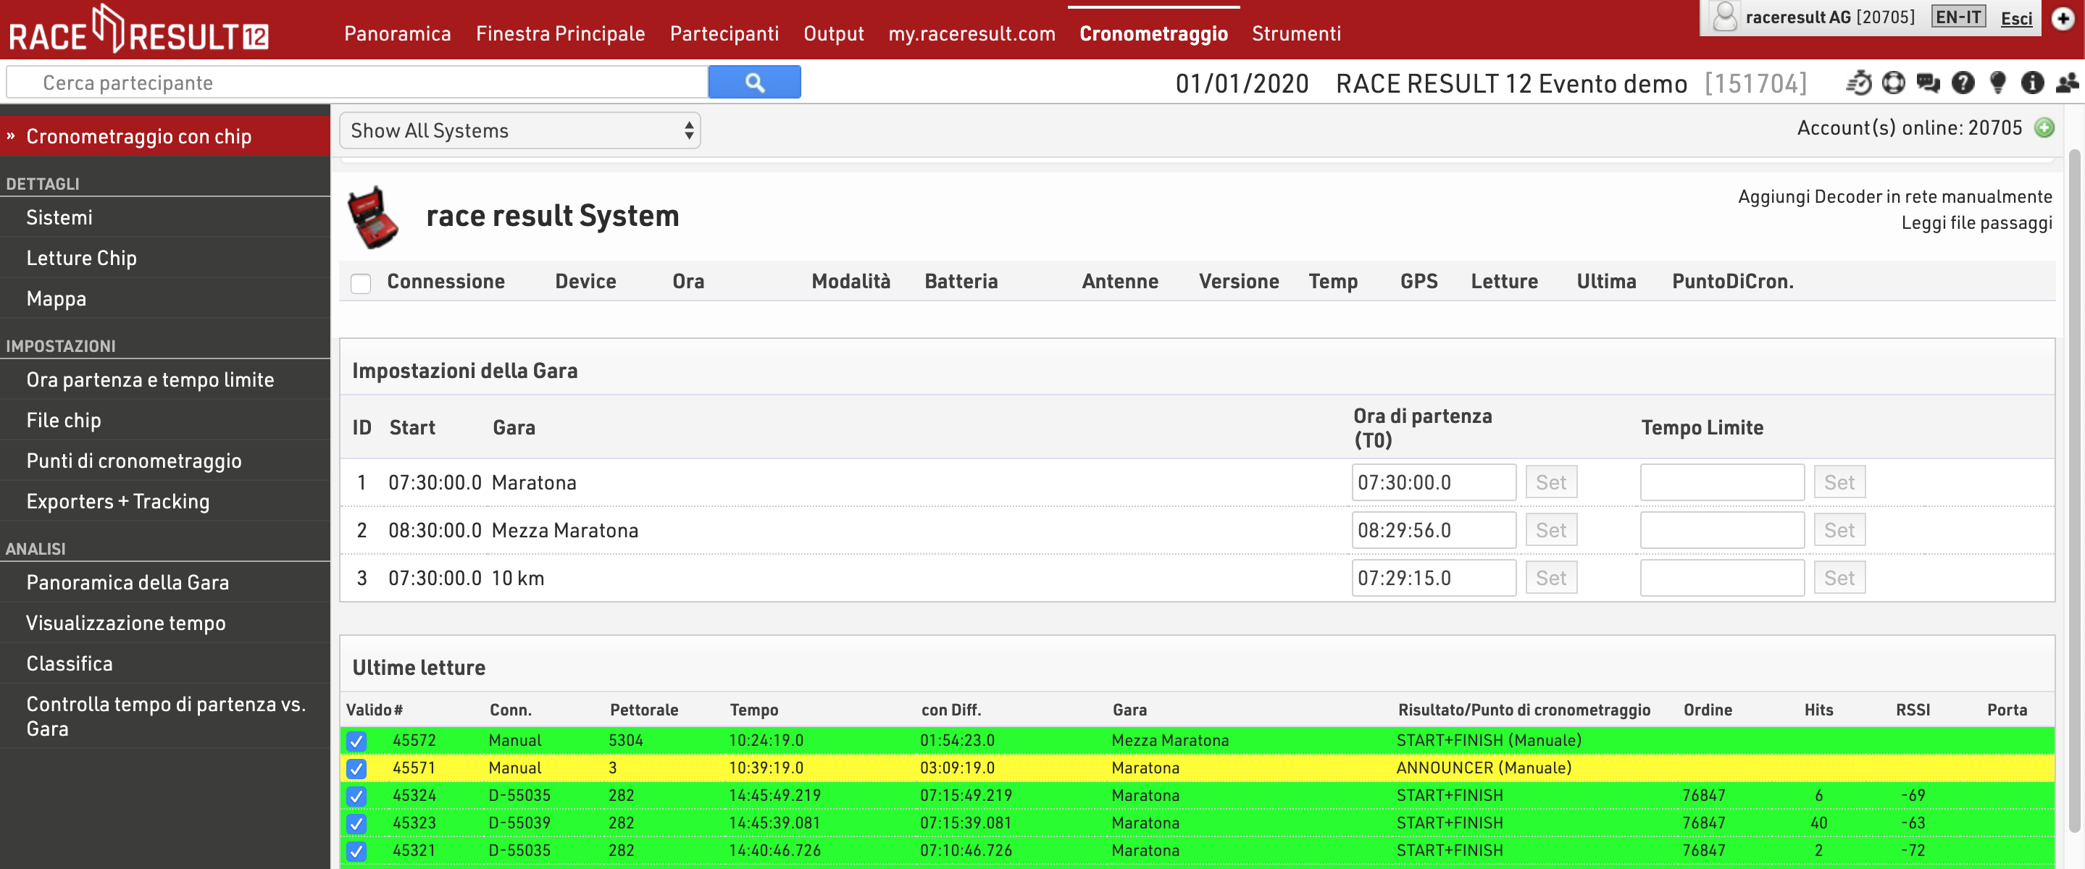Screen dimensions: 2085x869
Task: Open Cronometraggio con chip sidebar item
Action: pyautogui.click(x=165, y=136)
